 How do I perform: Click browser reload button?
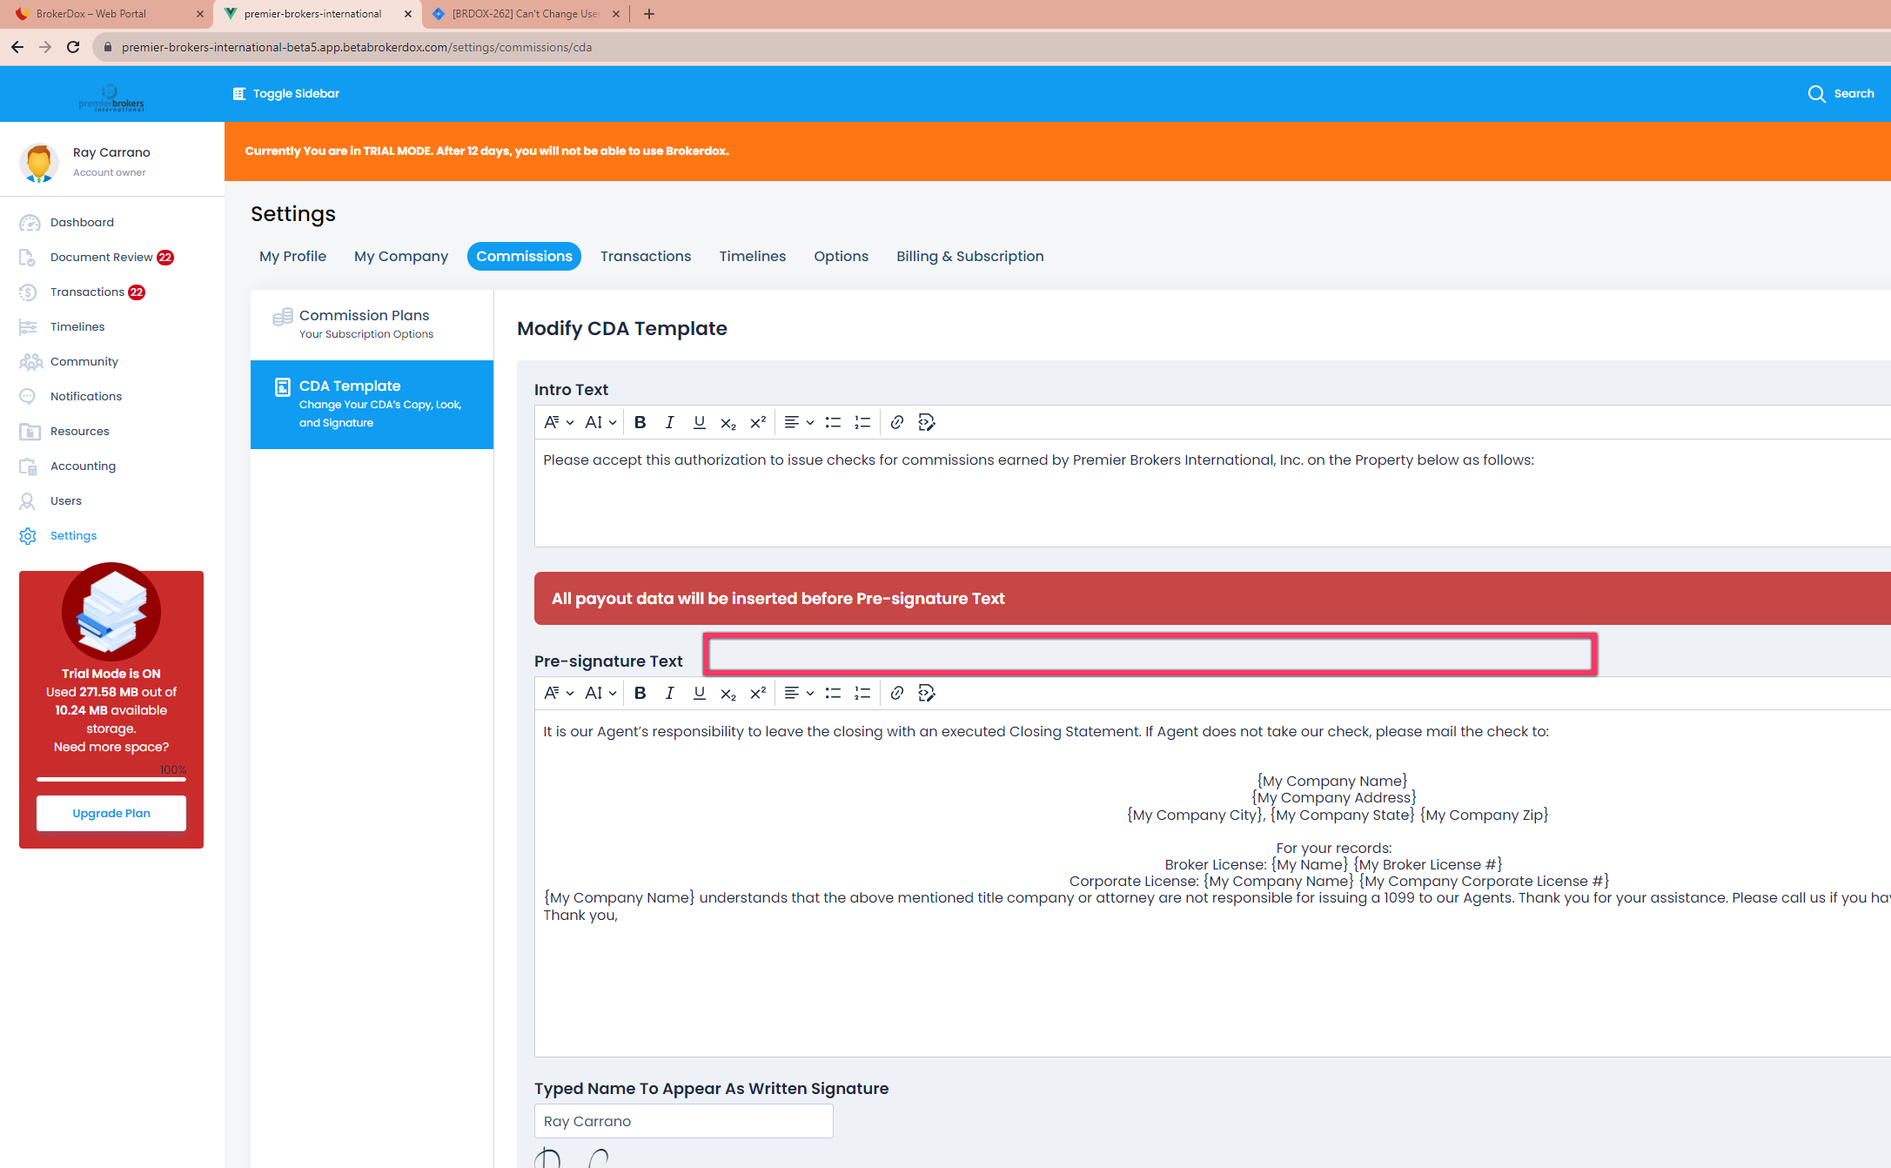click(73, 47)
